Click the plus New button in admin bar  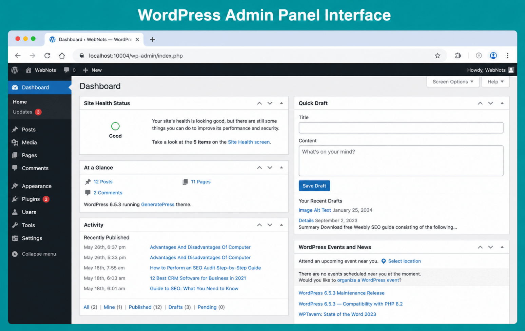(92, 70)
